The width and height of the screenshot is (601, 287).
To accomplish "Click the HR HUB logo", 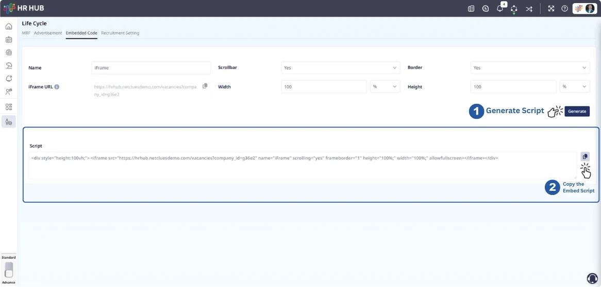I will pyautogui.click(x=23, y=8).
